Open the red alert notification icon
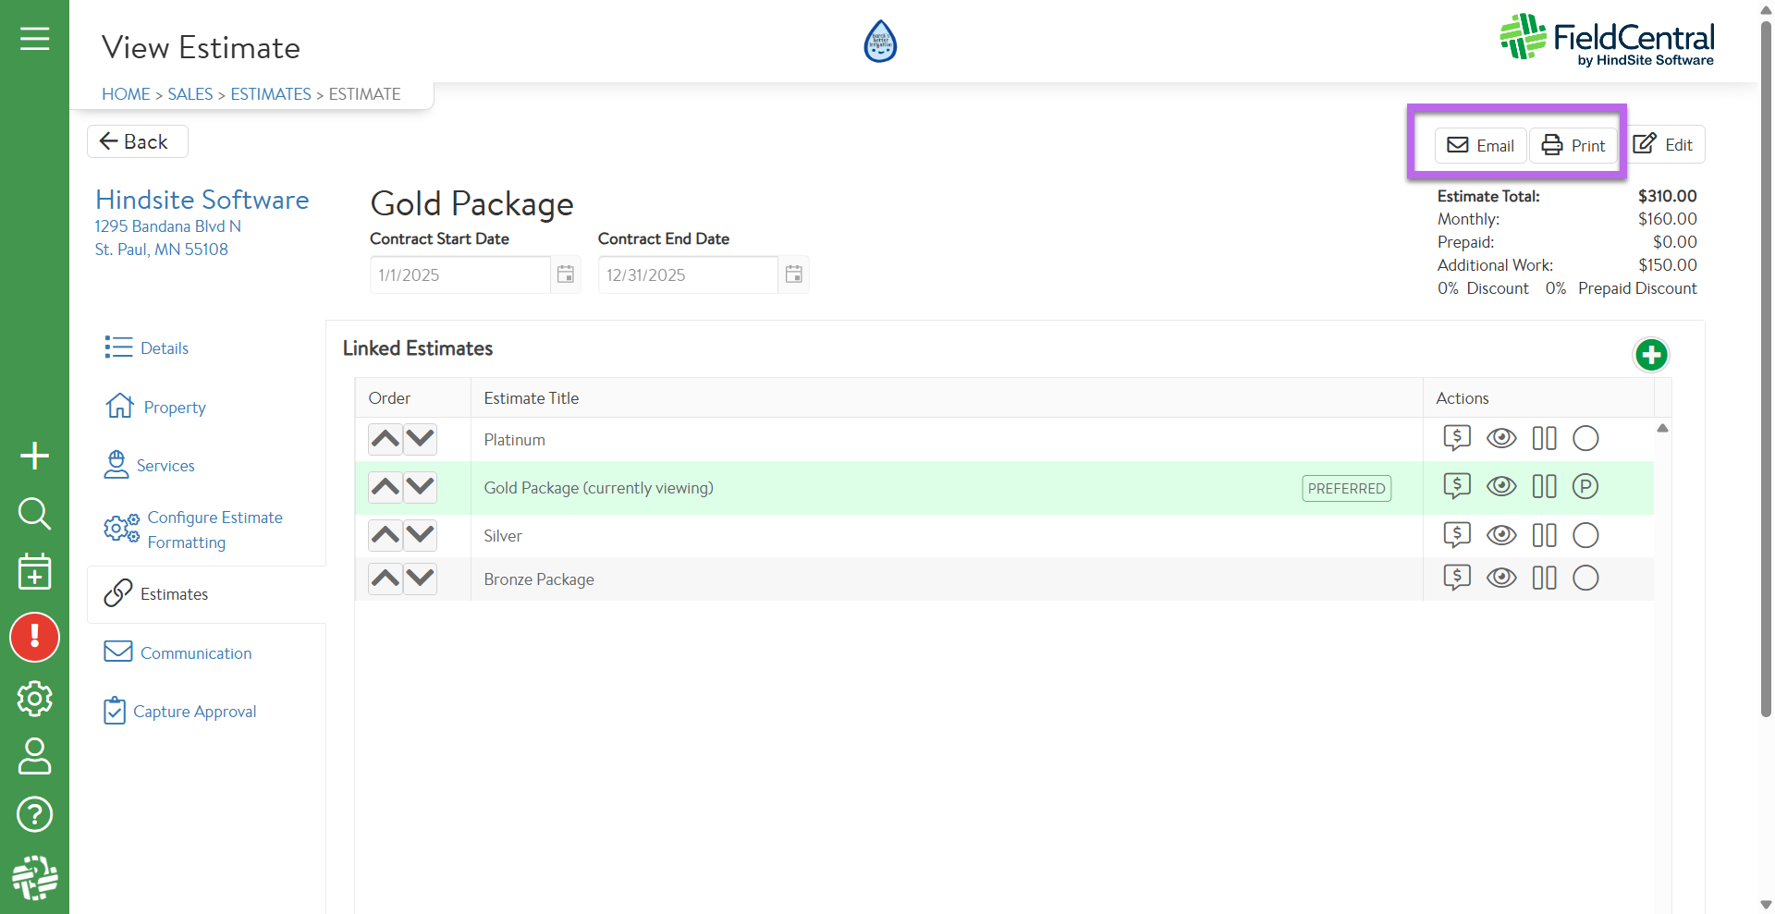The width and height of the screenshot is (1775, 914). (x=34, y=637)
